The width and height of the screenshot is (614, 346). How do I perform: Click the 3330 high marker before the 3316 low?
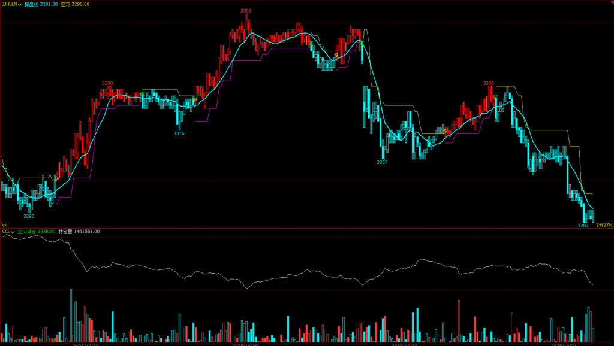pyautogui.click(x=107, y=83)
